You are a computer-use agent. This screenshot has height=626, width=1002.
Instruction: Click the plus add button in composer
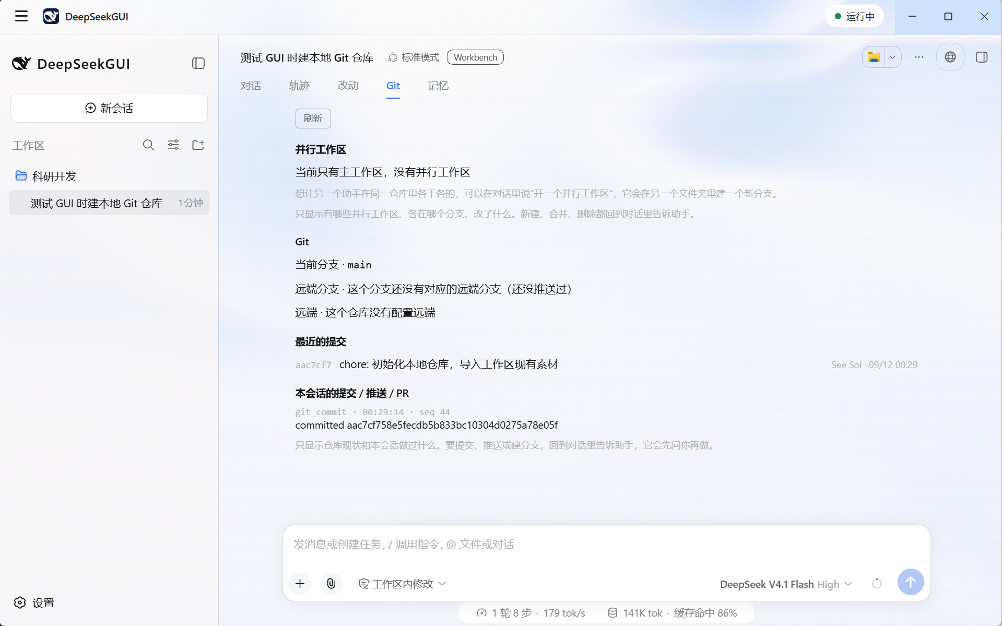point(300,583)
